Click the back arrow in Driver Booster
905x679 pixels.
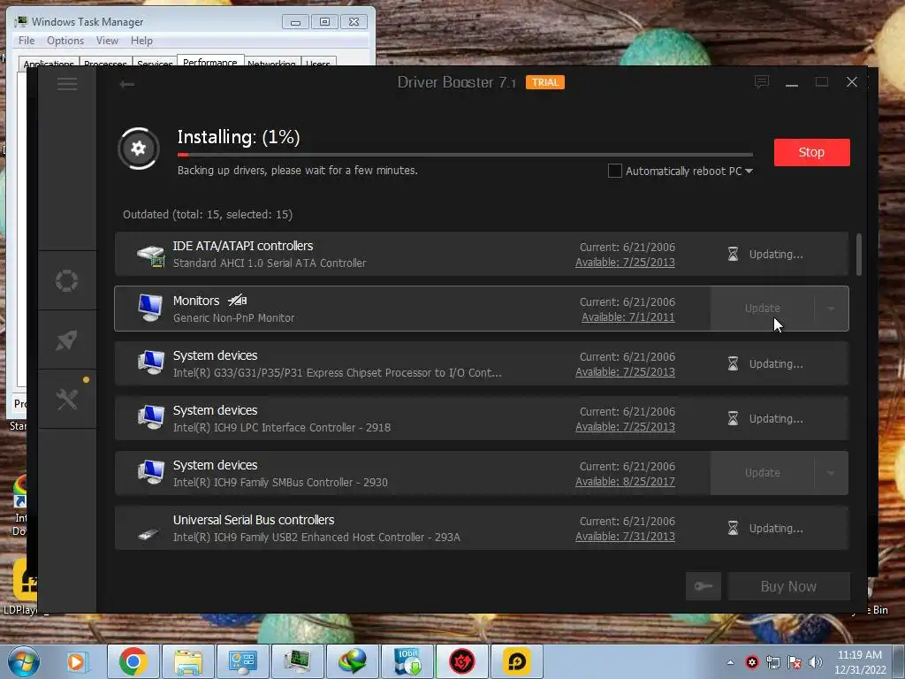(x=126, y=84)
